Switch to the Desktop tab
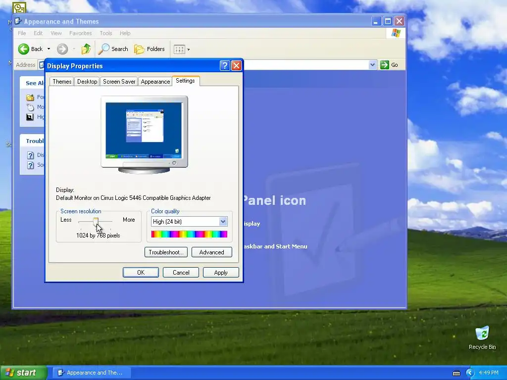Screen dimensions: 507x380 pos(87,82)
